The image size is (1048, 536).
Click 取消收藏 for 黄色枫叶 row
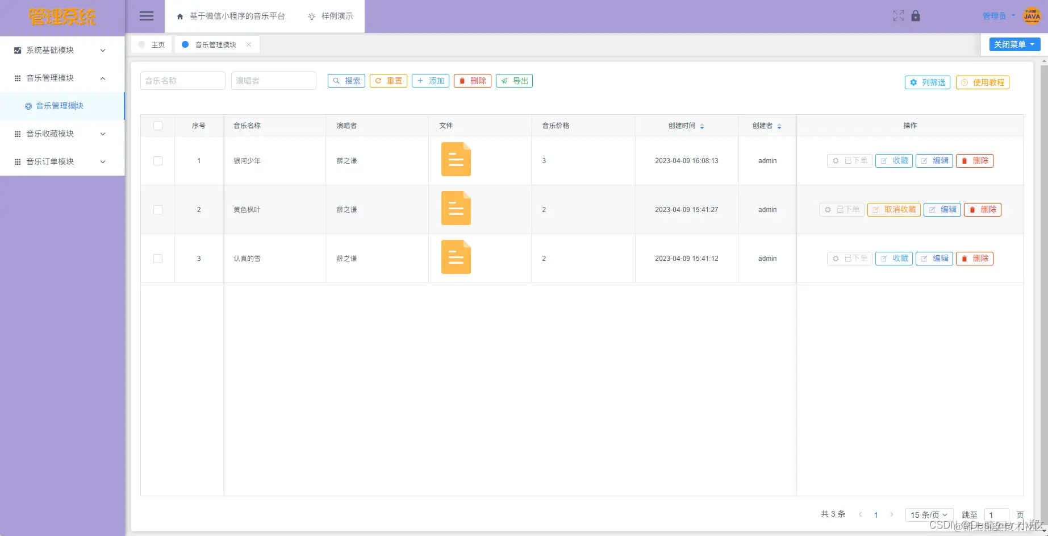[x=894, y=210]
